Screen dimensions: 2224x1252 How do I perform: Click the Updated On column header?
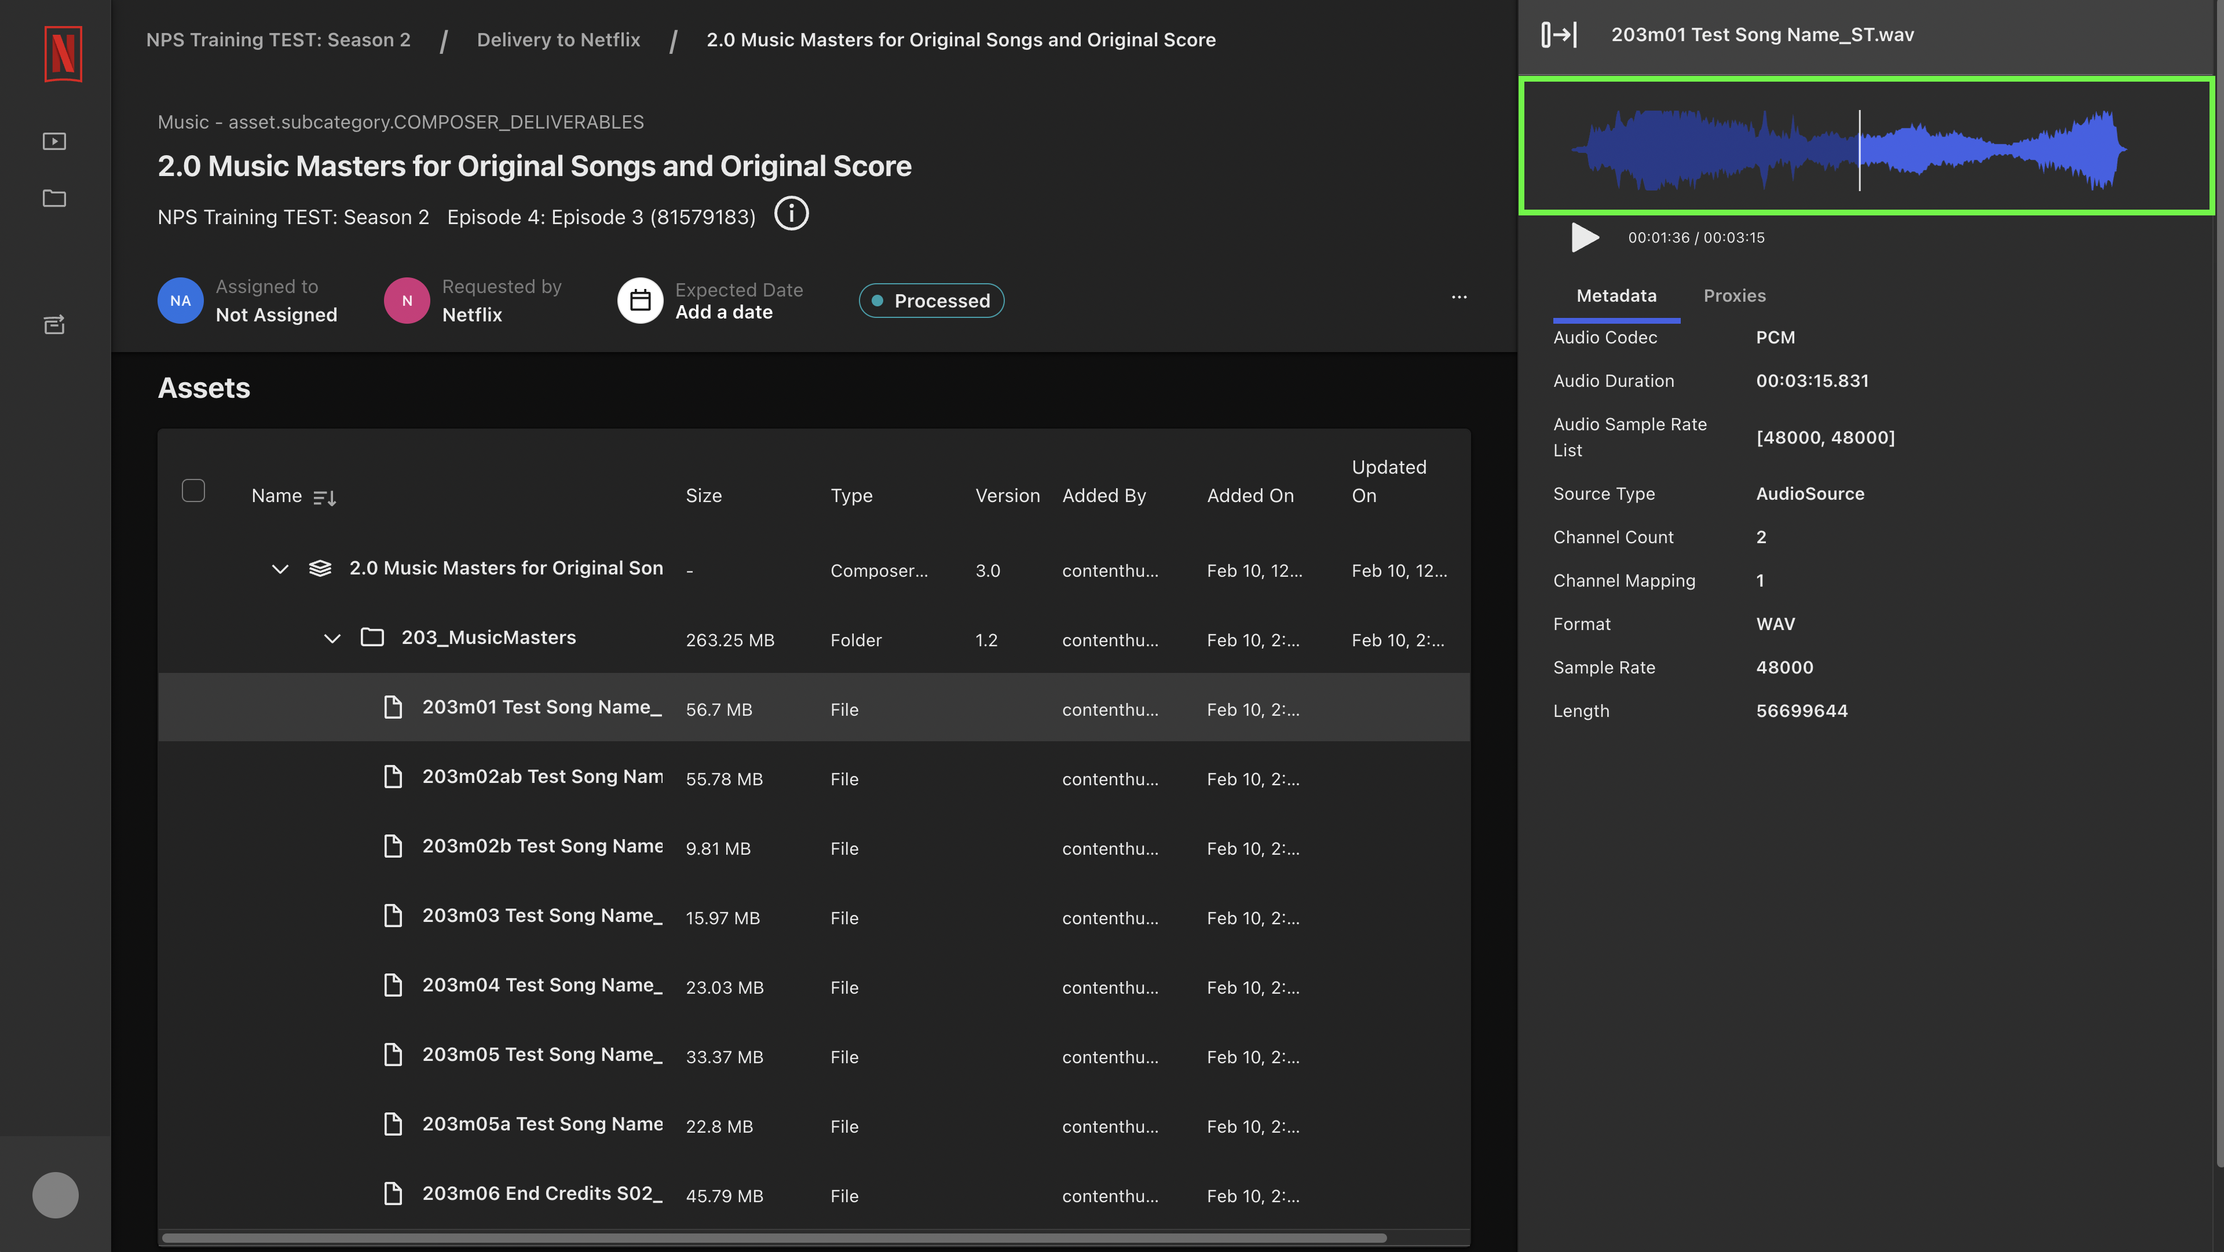[1389, 481]
